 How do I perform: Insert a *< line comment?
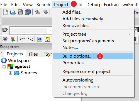point(30,39)
